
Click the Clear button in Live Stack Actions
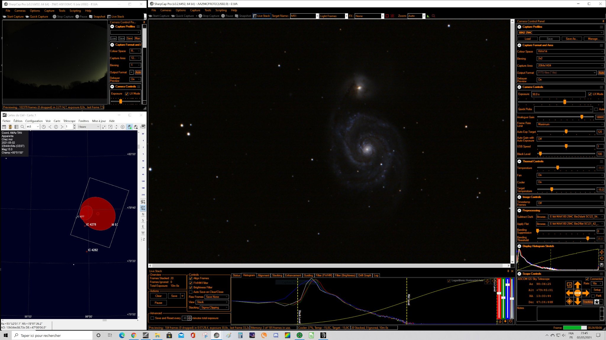[158, 296]
